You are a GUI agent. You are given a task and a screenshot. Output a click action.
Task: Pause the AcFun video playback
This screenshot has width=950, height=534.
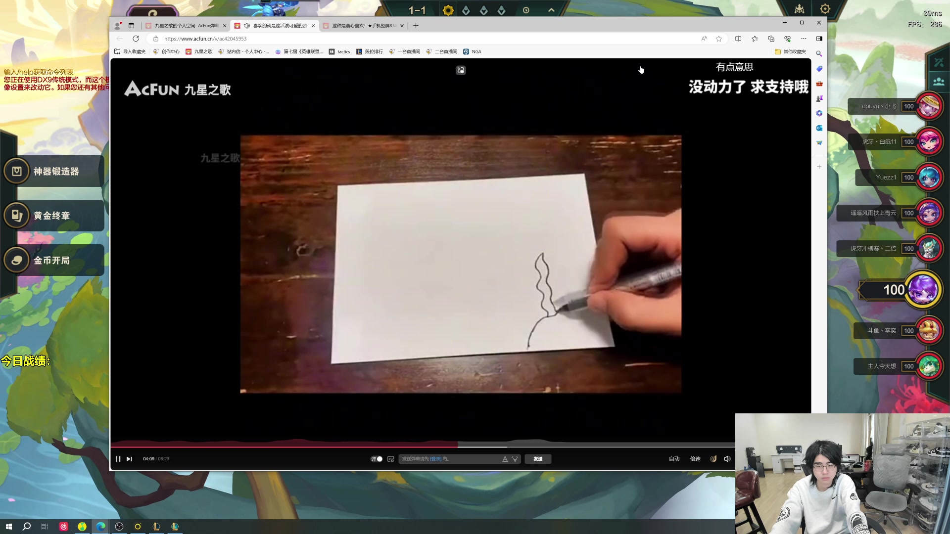pyautogui.click(x=118, y=459)
